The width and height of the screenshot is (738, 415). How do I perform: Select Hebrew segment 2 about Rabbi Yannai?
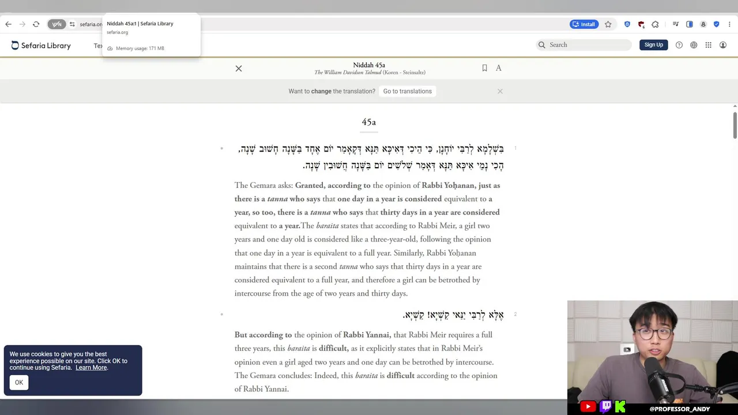[453, 315]
